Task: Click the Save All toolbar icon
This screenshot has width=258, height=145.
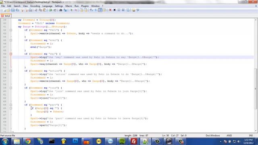Action: point(17,10)
